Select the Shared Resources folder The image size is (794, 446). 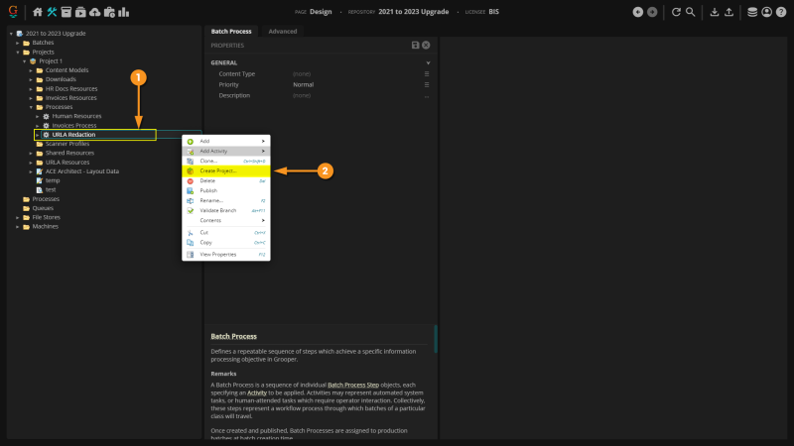click(x=69, y=154)
